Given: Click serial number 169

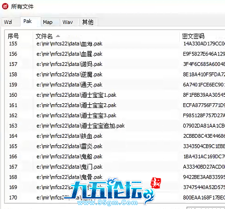Looking at the screenshot, I should click(x=13, y=188).
